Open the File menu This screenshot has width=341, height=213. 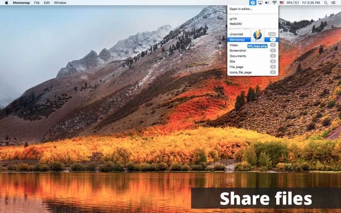[37, 3]
